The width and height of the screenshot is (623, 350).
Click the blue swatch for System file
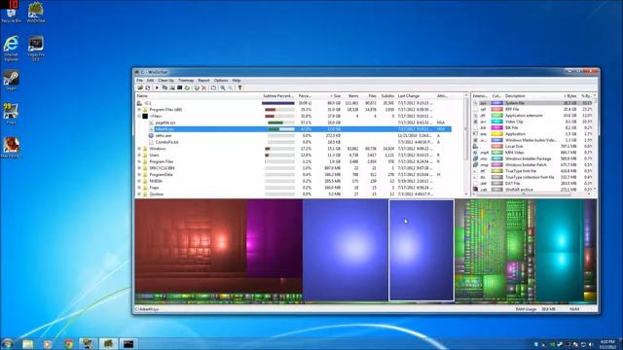(496, 103)
